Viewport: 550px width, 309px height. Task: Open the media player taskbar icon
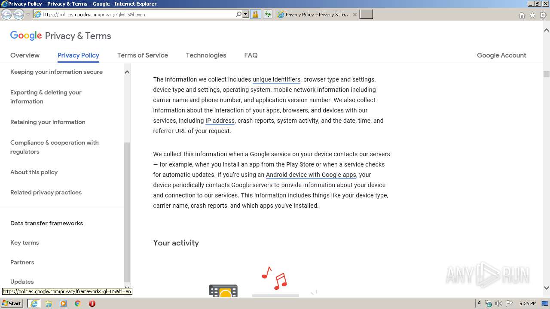pyautogui.click(x=63, y=303)
